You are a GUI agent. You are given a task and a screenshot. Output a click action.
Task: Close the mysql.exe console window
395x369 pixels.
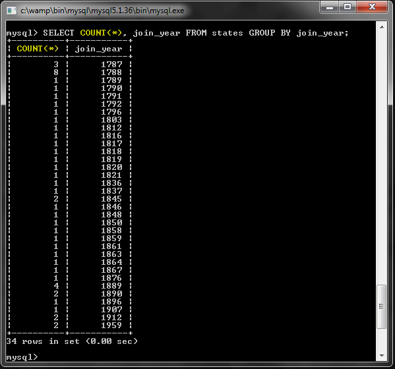pos(372,7)
